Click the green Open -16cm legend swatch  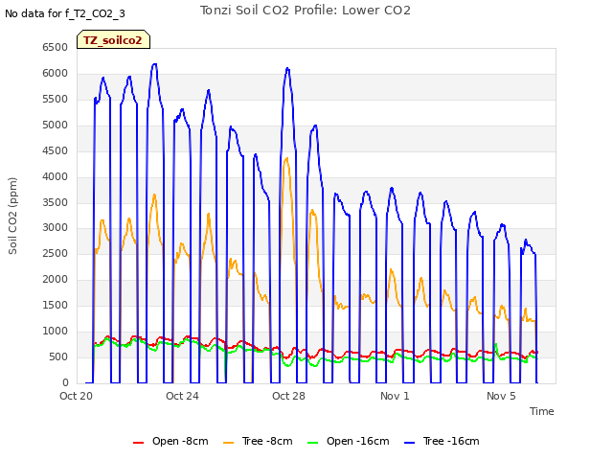coord(313,443)
